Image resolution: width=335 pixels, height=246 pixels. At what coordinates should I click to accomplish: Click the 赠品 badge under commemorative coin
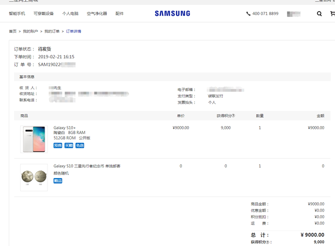(x=58, y=181)
